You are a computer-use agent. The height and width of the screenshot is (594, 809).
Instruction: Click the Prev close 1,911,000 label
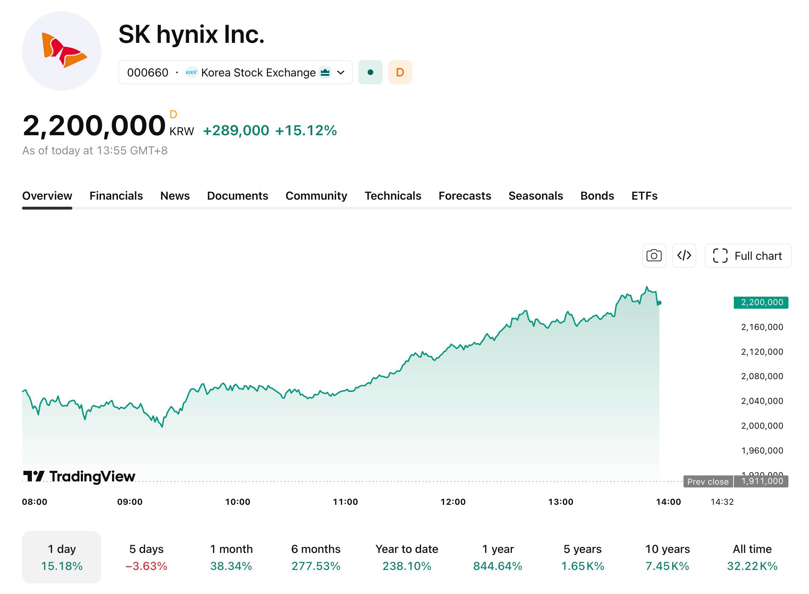click(x=736, y=481)
